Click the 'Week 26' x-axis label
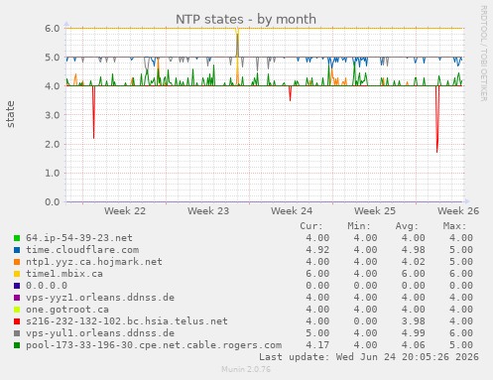 tap(458, 210)
